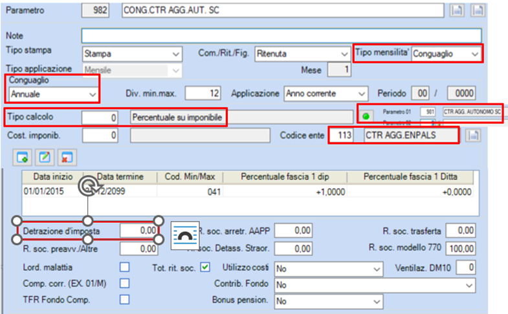Click the R. soc. arretr. AAPP field
The height and width of the screenshot is (314, 508).
294,231
